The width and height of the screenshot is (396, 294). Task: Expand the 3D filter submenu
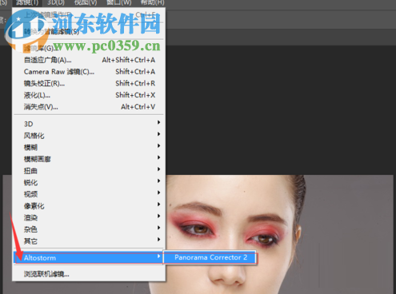pyautogui.click(x=89, y=124)
